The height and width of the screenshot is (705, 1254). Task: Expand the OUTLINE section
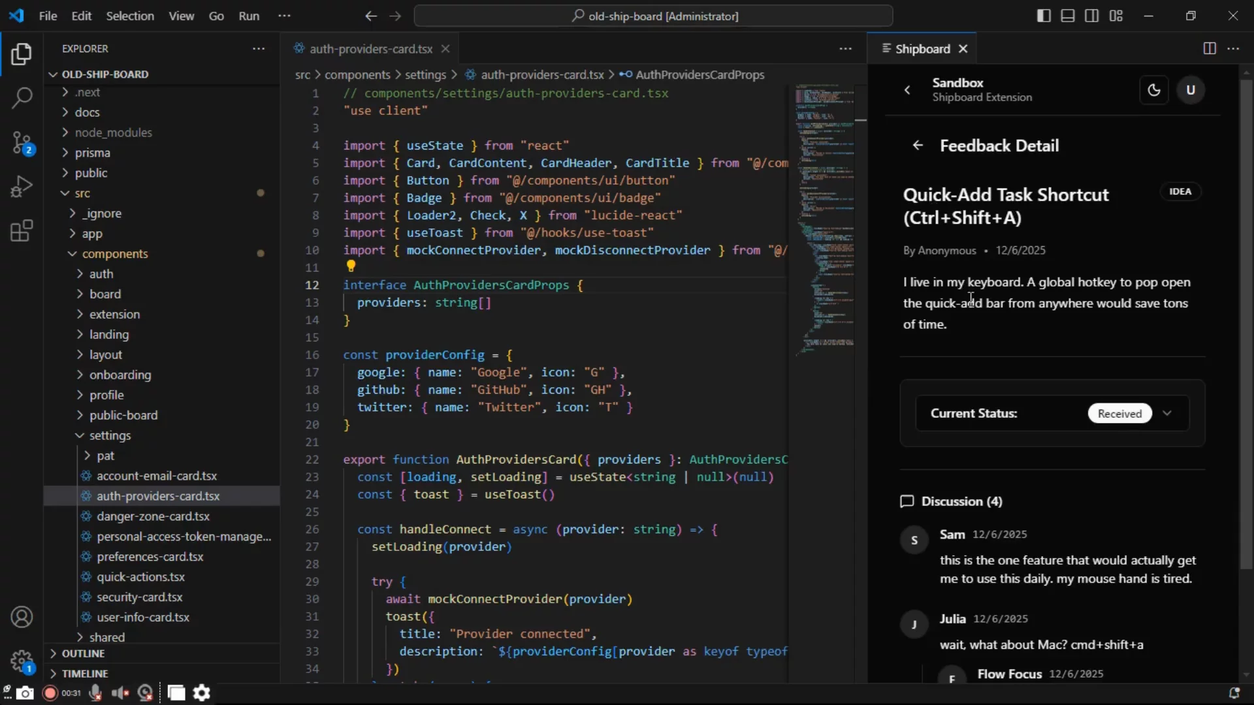pyautogui.click(x=83, y=653)
